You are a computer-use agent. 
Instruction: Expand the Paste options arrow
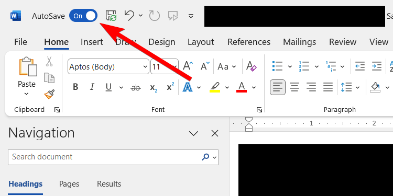tap(27, 94)
